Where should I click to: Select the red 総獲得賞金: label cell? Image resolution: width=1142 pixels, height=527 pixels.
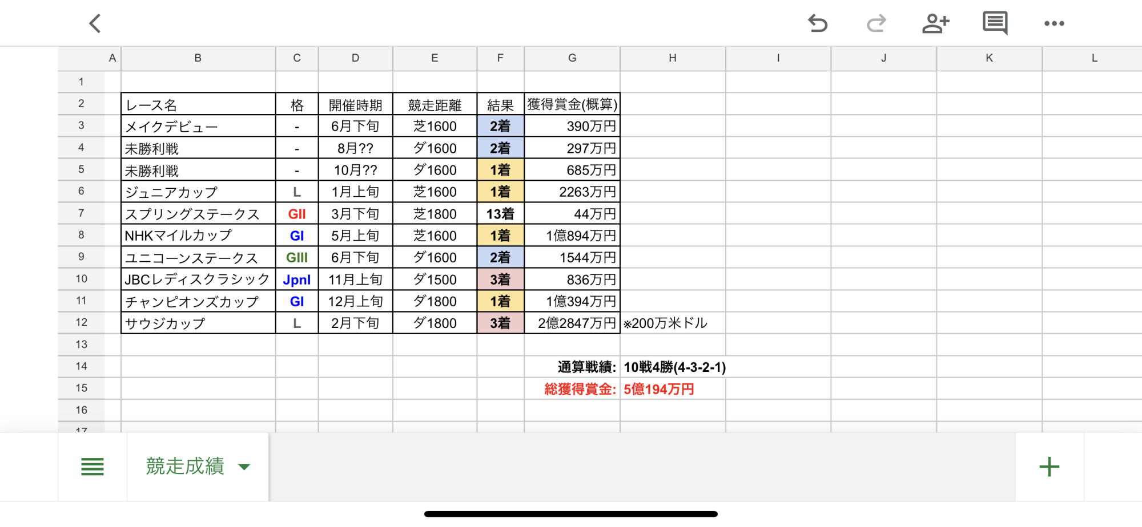point(572,388)
